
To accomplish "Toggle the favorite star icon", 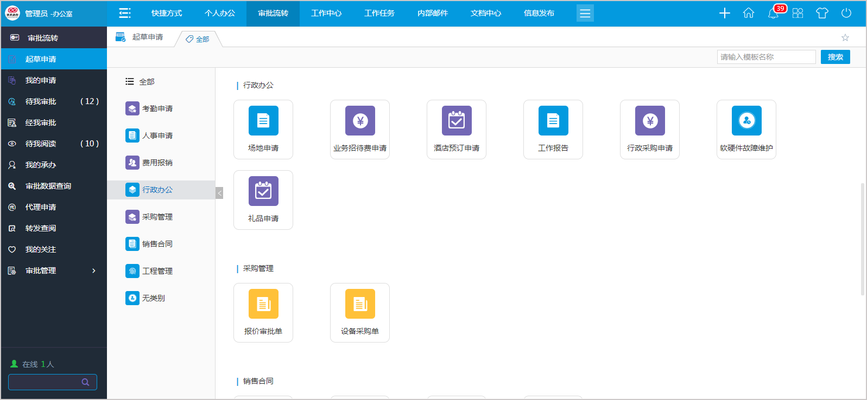I will 845,37.
